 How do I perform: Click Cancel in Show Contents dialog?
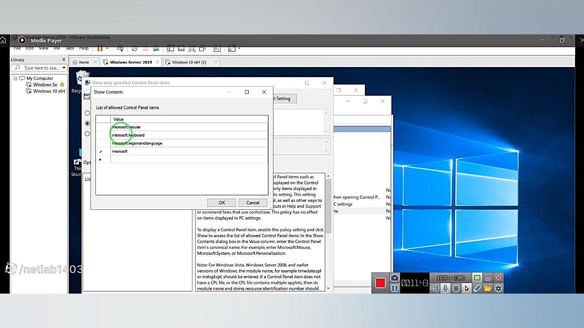click(x=253, y=203)
